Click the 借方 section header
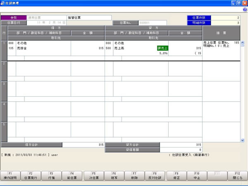 click(56, 28)
